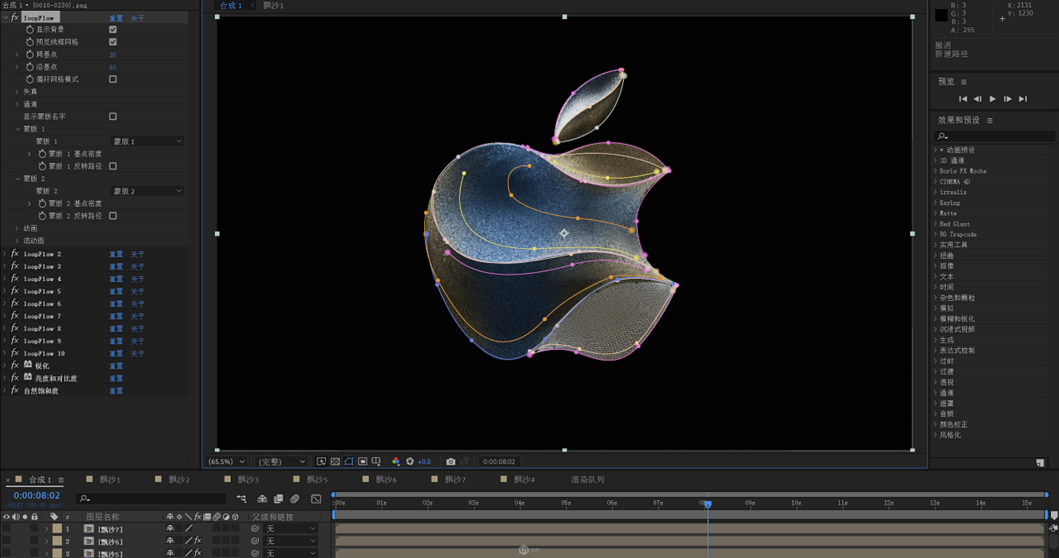Expand the Red Giant effects category
Viewport: 1059px width, 558px height.
pyautogui.click(x=935, y=224)
